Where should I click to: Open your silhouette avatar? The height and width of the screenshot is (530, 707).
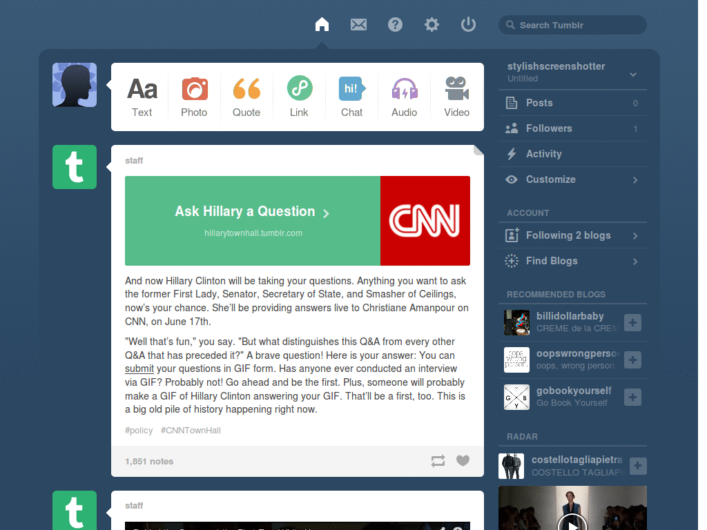click(x=75, y=85)
